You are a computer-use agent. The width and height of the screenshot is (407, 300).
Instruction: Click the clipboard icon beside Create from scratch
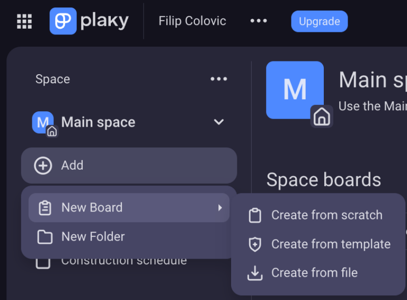255,215
